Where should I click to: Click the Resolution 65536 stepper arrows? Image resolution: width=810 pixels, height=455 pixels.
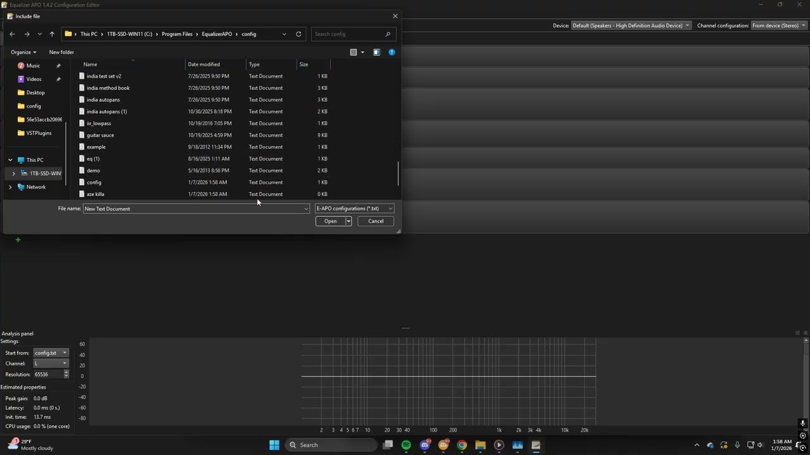pos(66,374)
